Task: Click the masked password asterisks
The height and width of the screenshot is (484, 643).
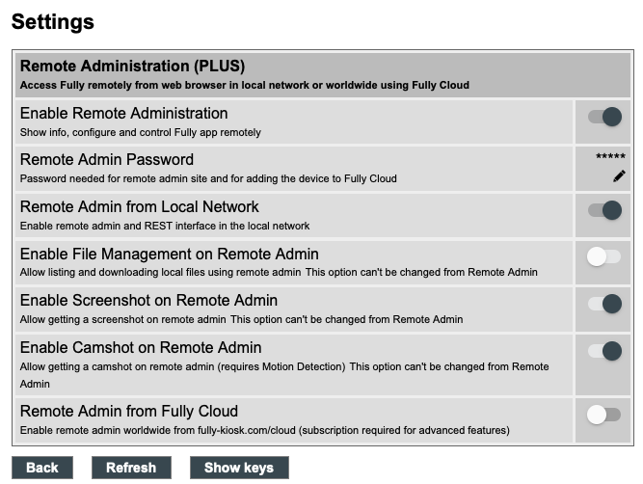Action: [611, 156]
